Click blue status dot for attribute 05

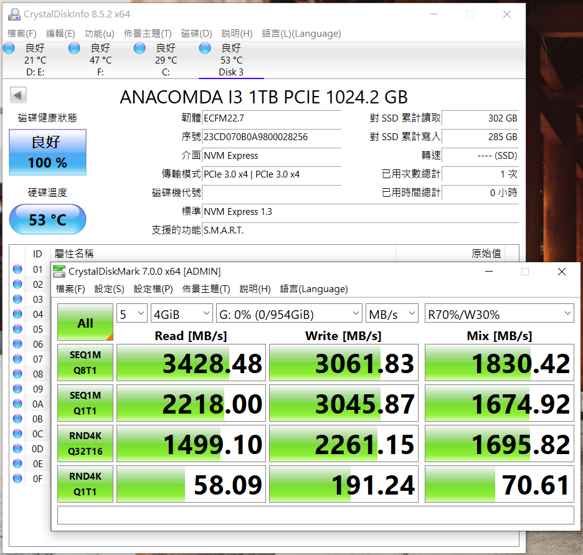click(17, 329)
